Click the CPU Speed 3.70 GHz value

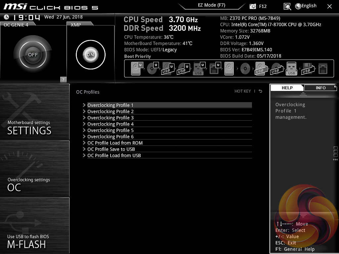pyautogui.click(x=183, y=20)
